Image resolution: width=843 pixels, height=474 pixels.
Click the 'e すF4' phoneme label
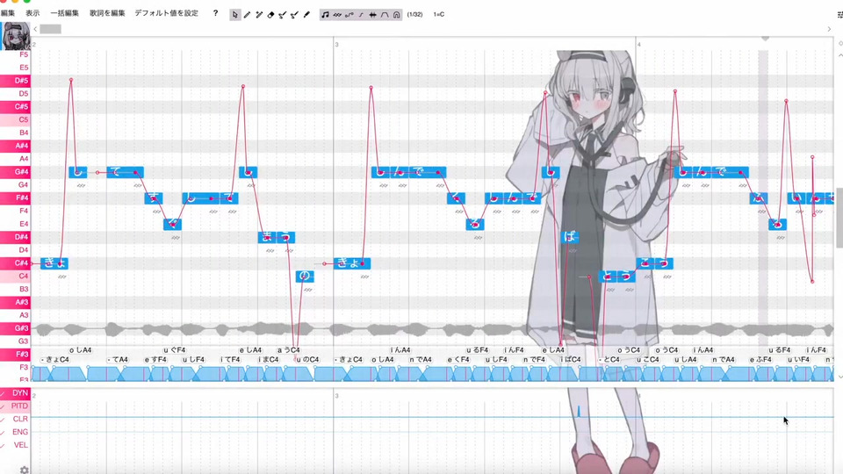coord(155,360)
